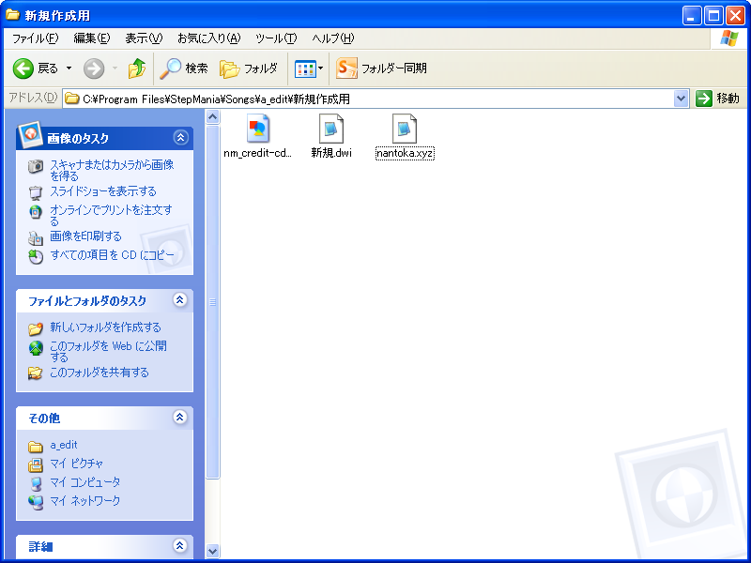The height and width of the screenshot is (563, 751).
Task: Click スキャナまたはカメラから画像を得る link
Action: (112, 171)
